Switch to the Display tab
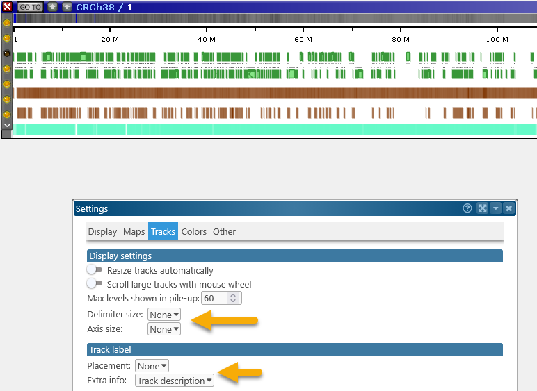The height and width of the screenshot is (391, 537). [x=102, y=231]
